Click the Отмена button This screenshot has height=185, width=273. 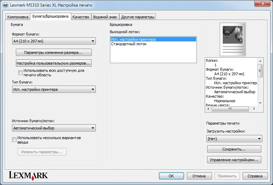click(199, 176)
